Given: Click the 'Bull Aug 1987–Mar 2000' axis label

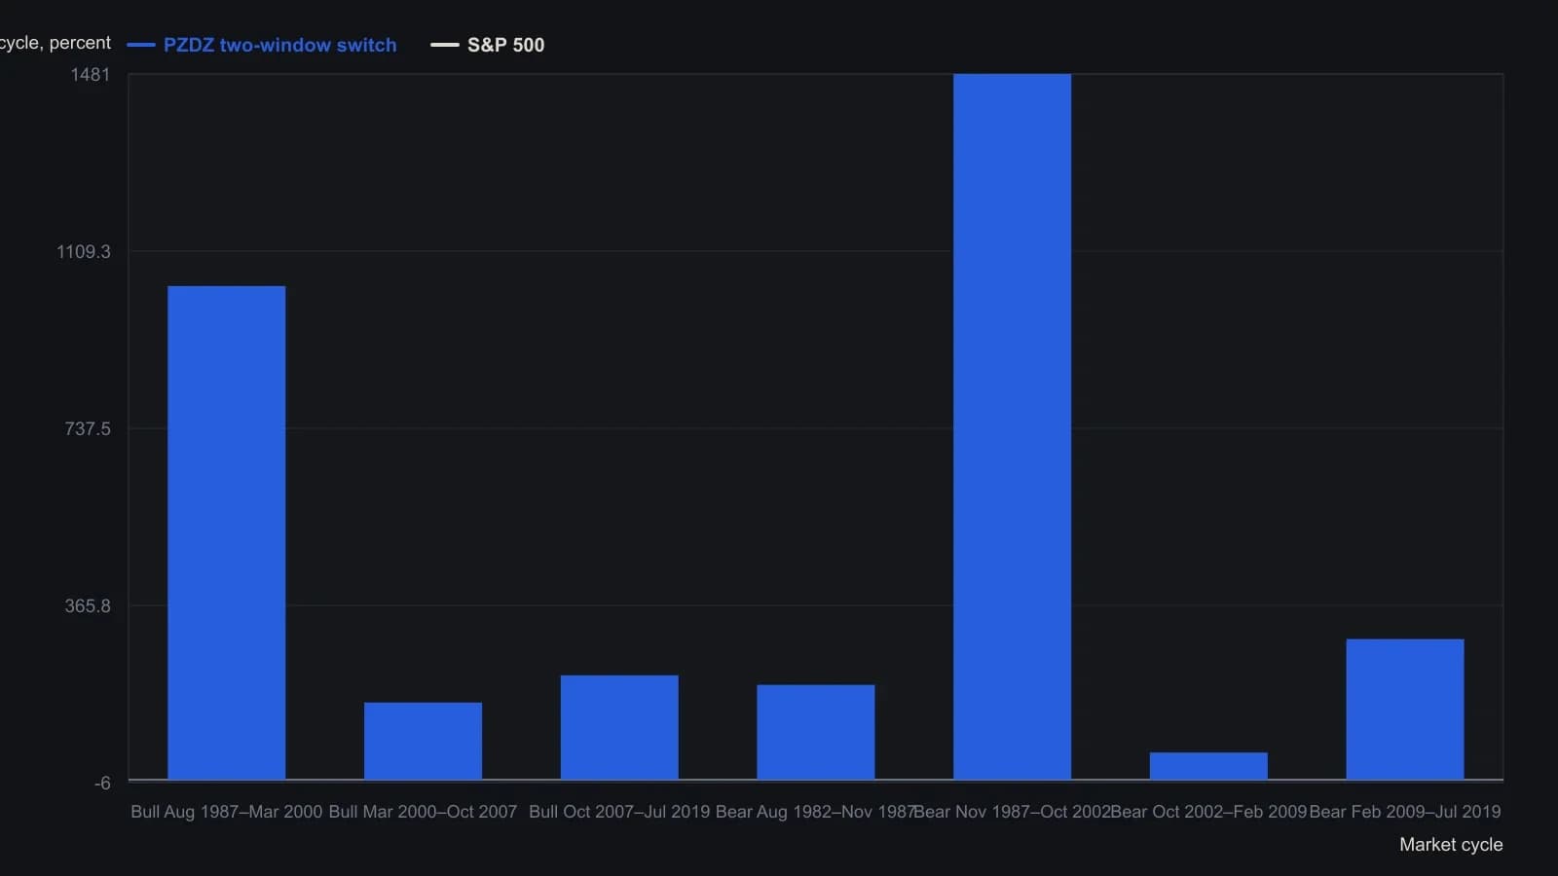Looking at the screenshot, I should coord(227,812).
